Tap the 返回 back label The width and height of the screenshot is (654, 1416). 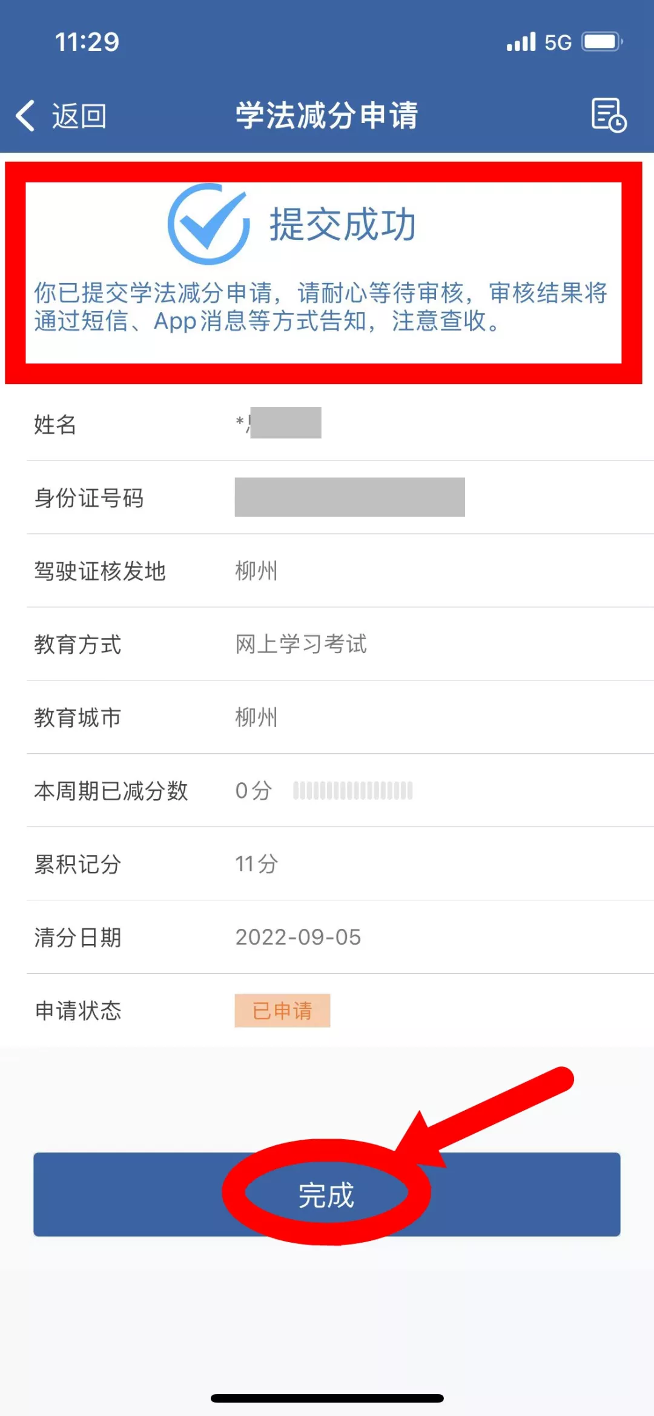pyautogui.click(x=79, y=116)
